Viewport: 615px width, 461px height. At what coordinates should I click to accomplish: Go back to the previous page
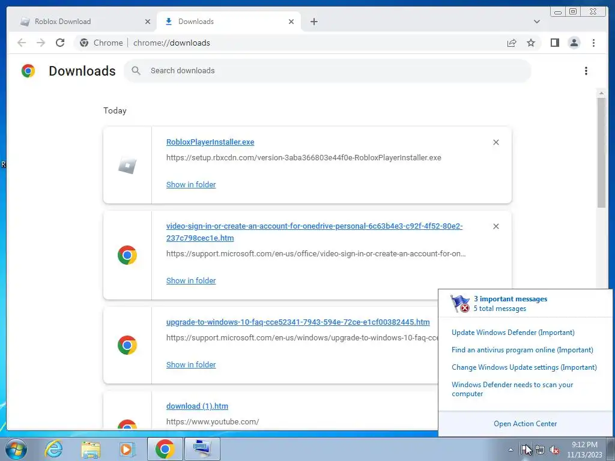22,43
